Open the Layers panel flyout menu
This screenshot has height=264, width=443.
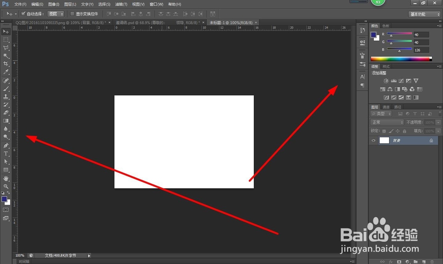tap(439, 107)
